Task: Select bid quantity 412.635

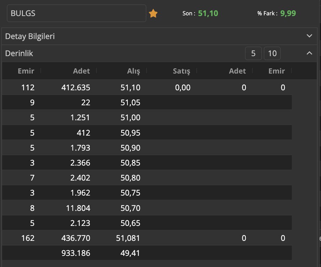Action: (x=76, y=87)
